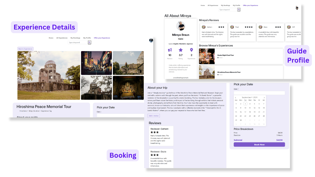Click the 2024 year field in calendar

point(255,97)
